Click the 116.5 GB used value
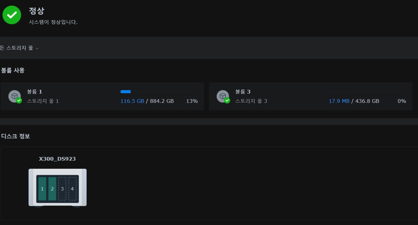Viewport: 418px width, 225px height. (132, 101)
